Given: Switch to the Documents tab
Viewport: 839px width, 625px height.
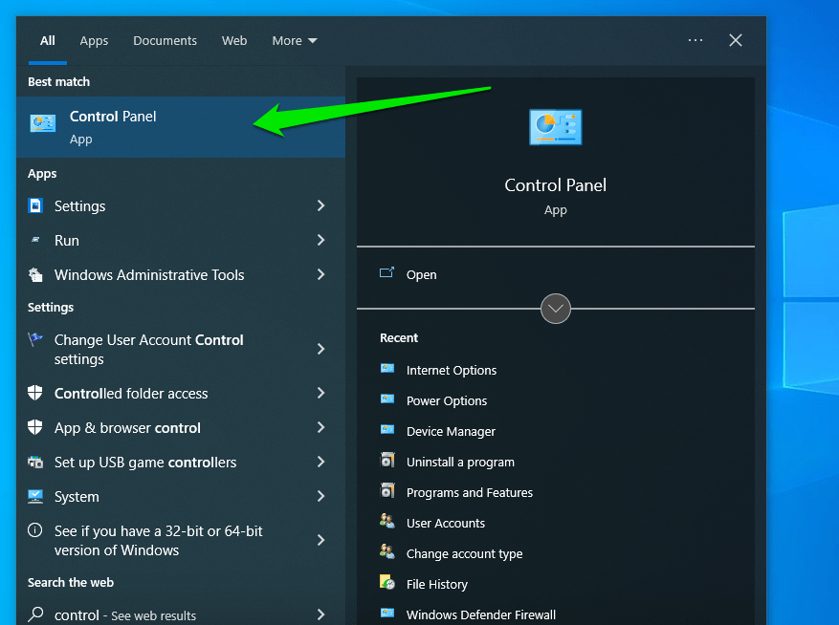Looking at the screenshot, I should point(165,41).
